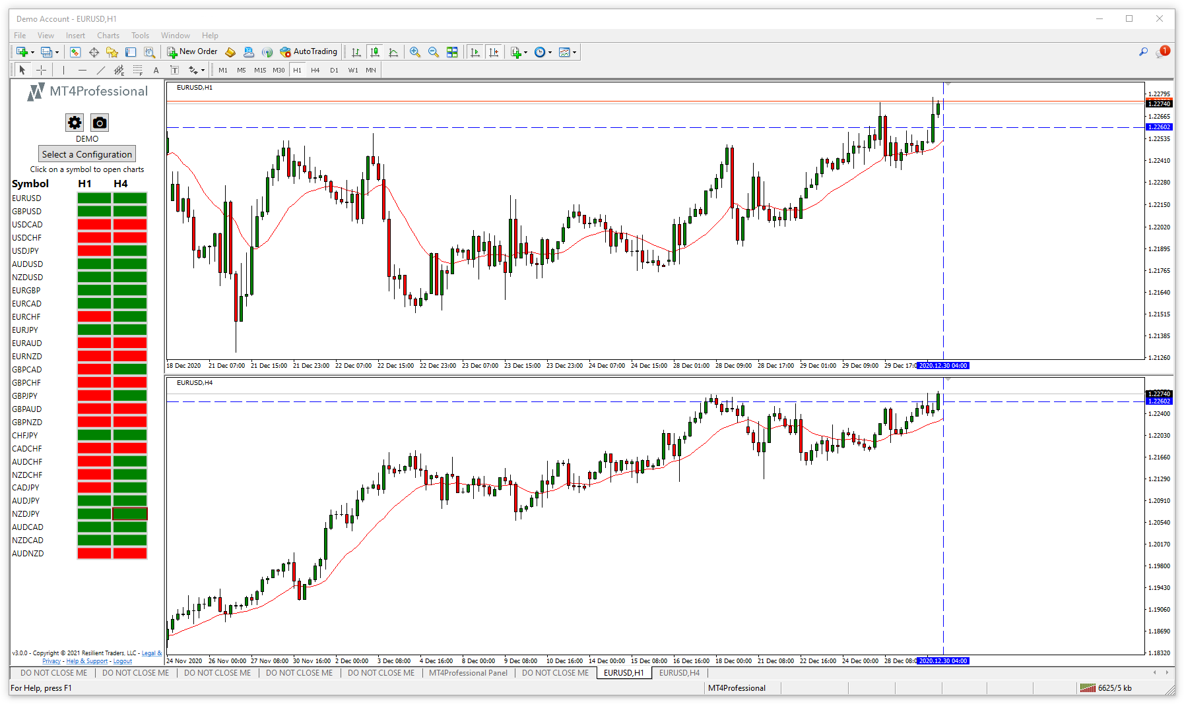Open the search magnifier in toolbar
The height and width of the screenshot is (704, 1184).
tap(1143, 52)
